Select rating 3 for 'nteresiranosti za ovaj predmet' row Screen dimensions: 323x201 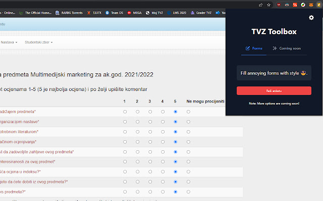pyautogui.click(x=150, y=162)
